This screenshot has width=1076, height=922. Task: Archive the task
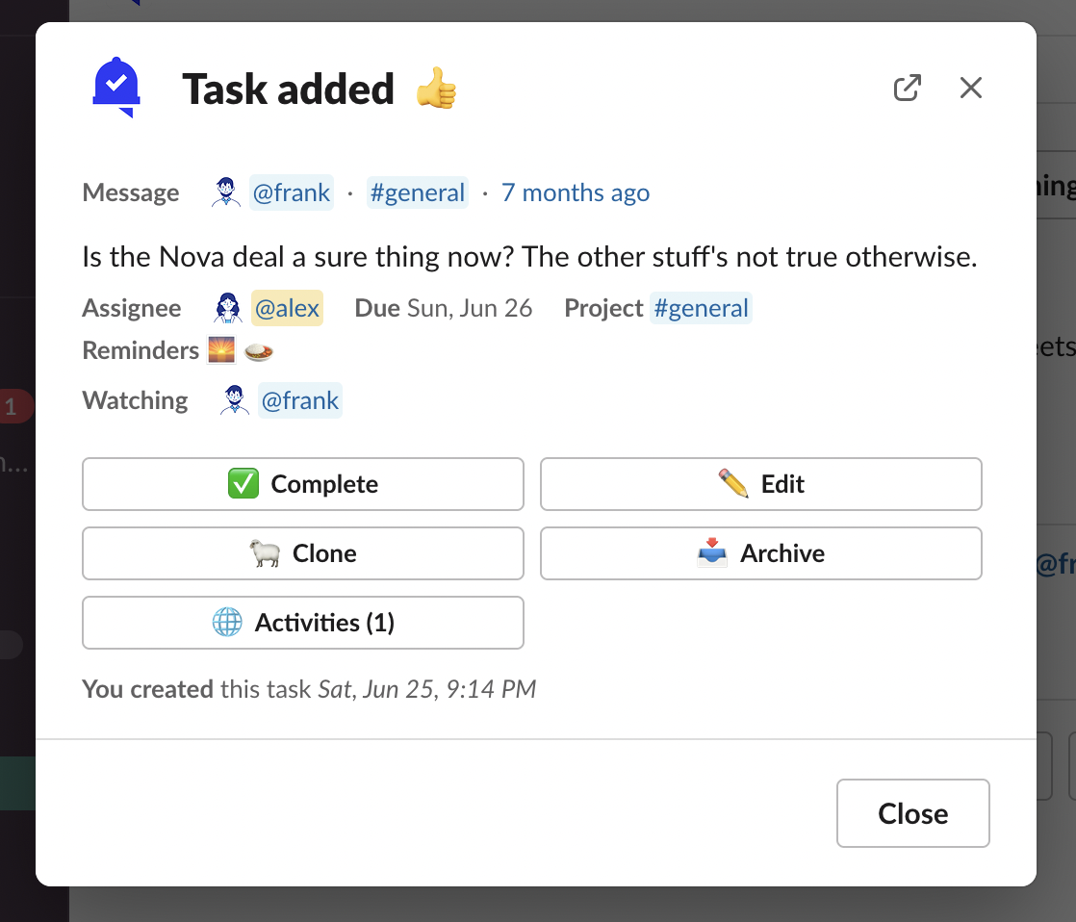pos(760,553)
